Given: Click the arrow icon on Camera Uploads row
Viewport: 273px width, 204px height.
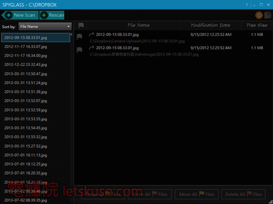Looking at the screenshot, I should click(91, 34).
